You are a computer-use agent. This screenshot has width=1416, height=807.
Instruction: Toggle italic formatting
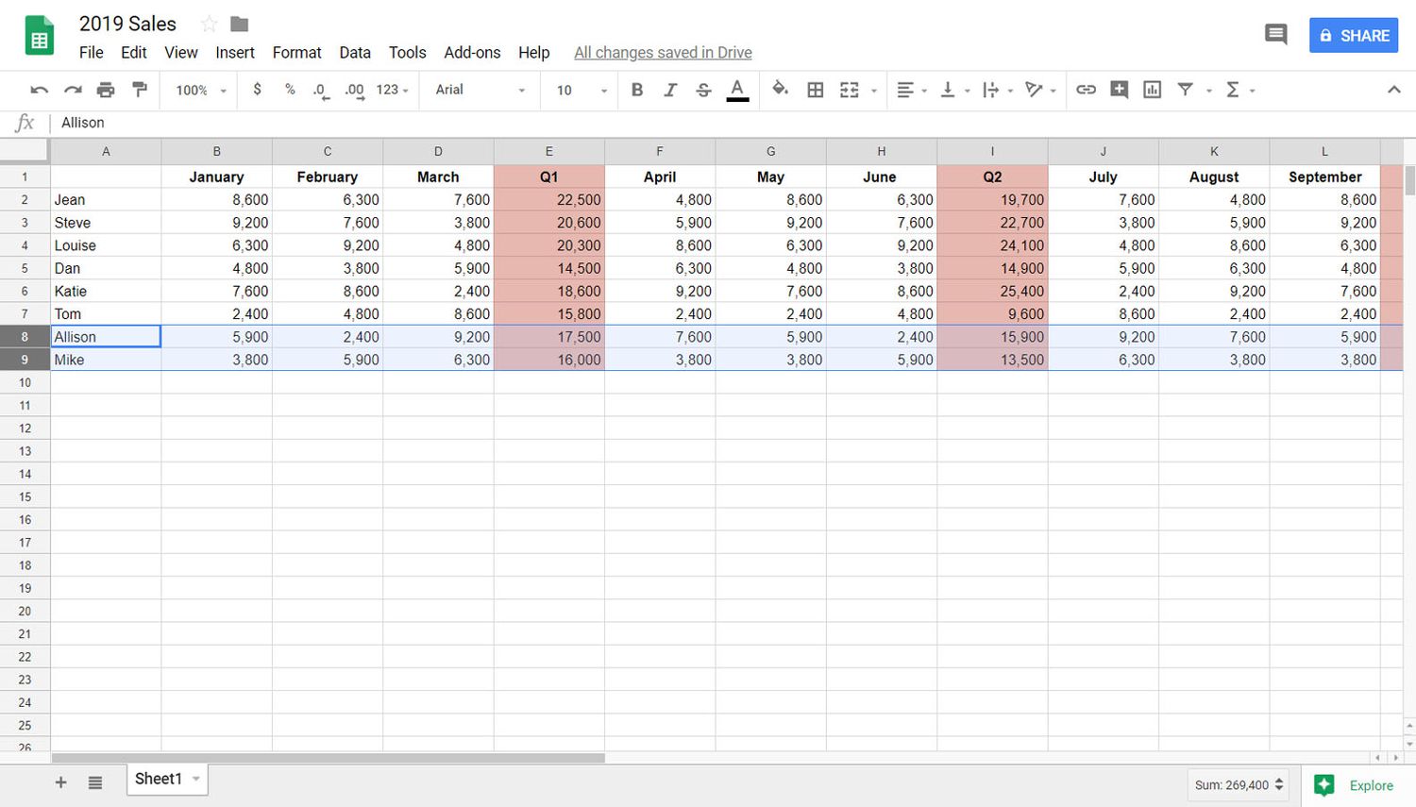pyautogui.click(x=670, y=89)
